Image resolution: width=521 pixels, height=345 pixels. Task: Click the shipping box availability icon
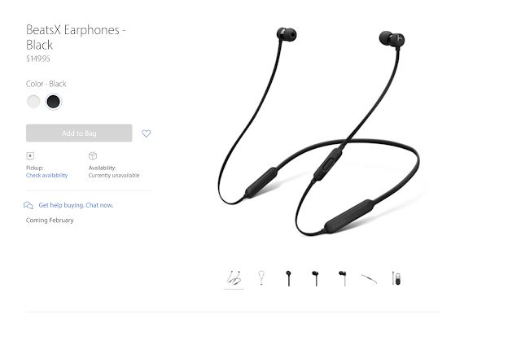pos(93,155)
